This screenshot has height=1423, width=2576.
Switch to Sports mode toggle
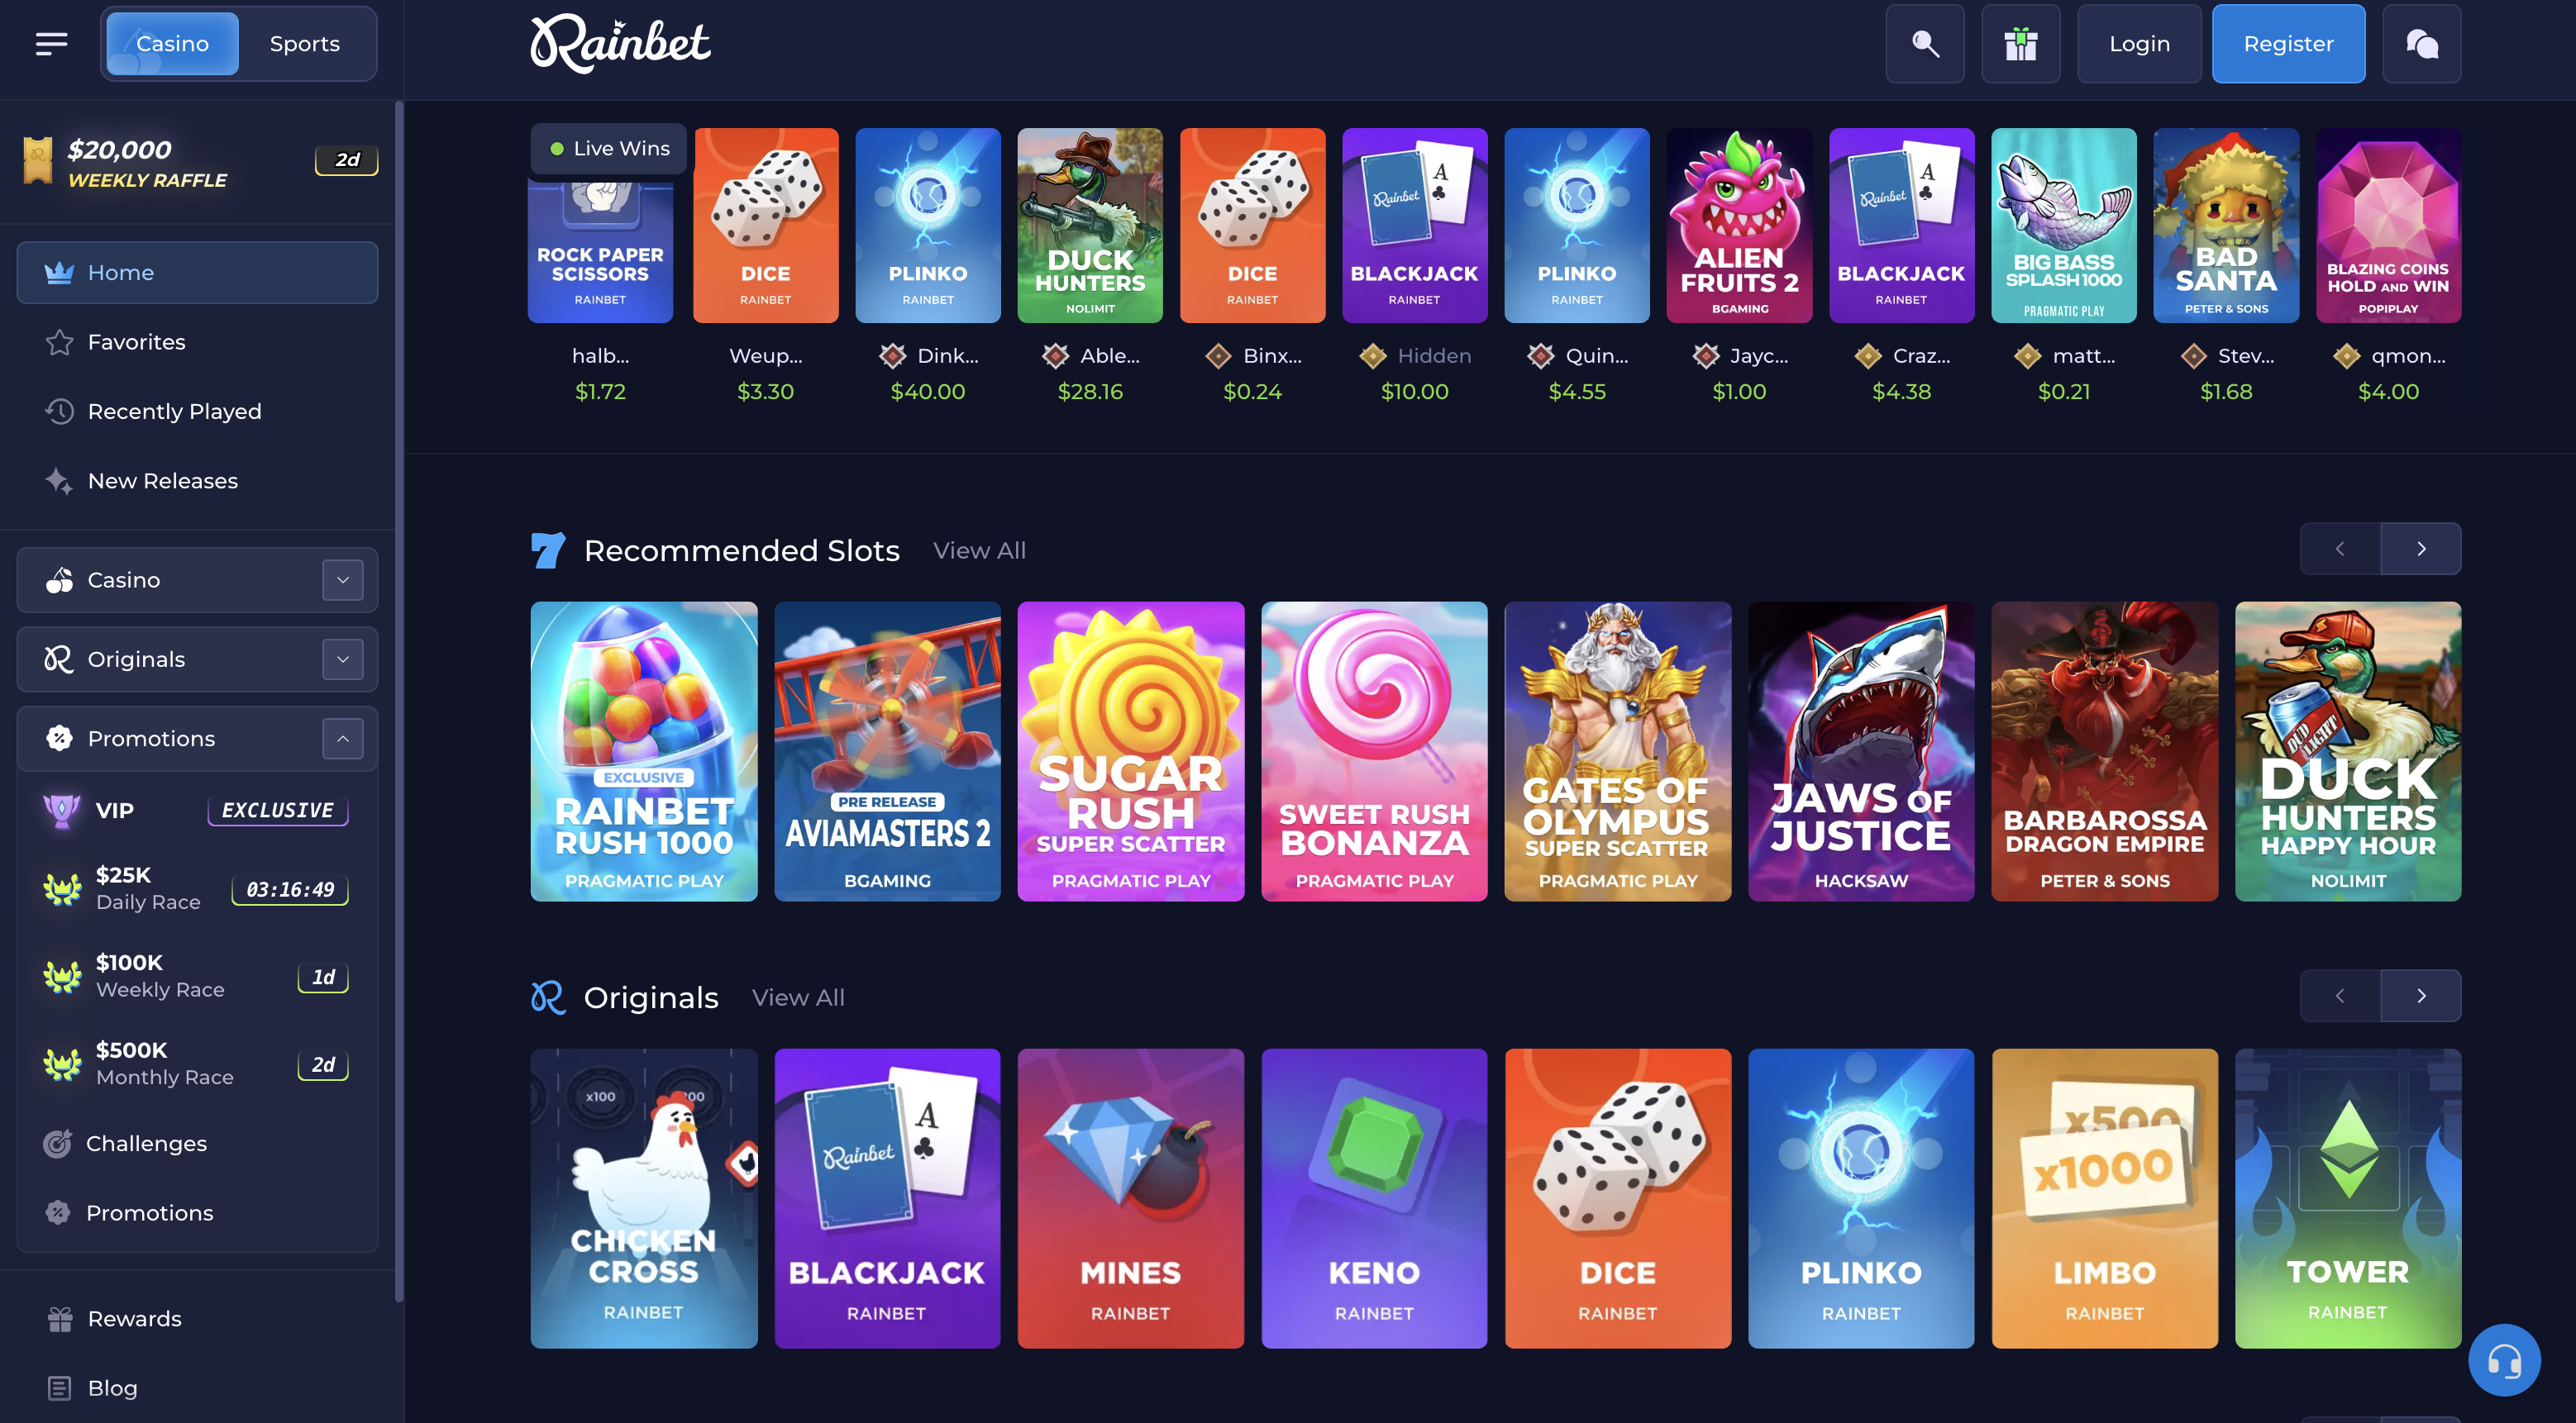[305, 44]
